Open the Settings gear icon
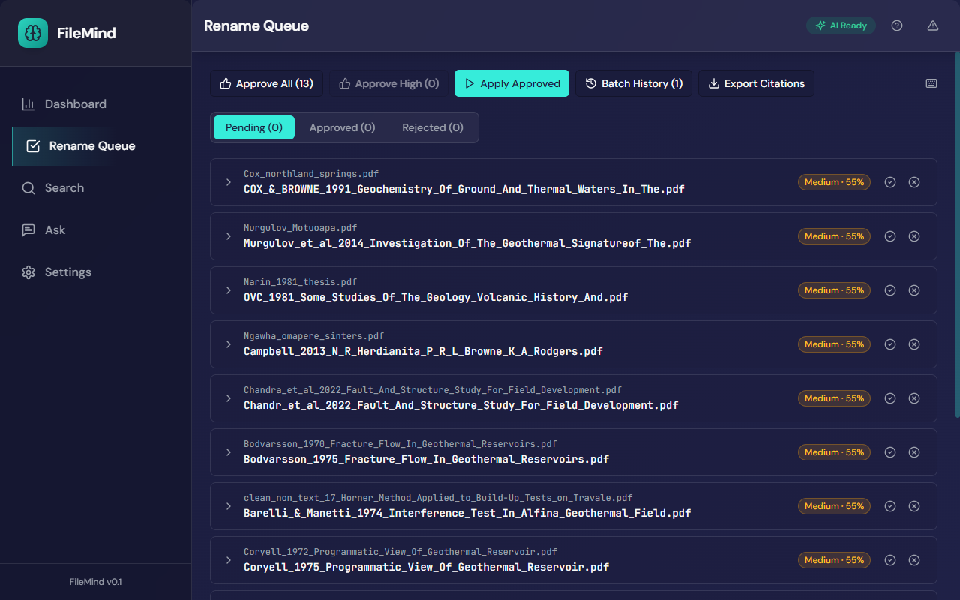Viewport: 960px width, 600px height. [x=28, y=271]
